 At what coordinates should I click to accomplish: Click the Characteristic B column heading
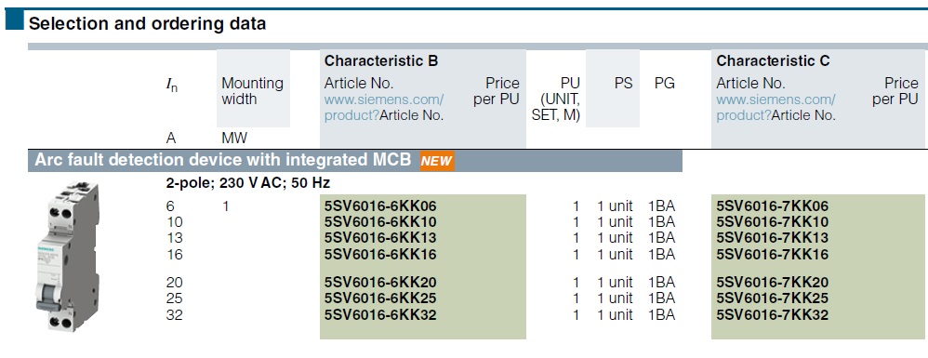pyautogui.click(x=381, y=61)
